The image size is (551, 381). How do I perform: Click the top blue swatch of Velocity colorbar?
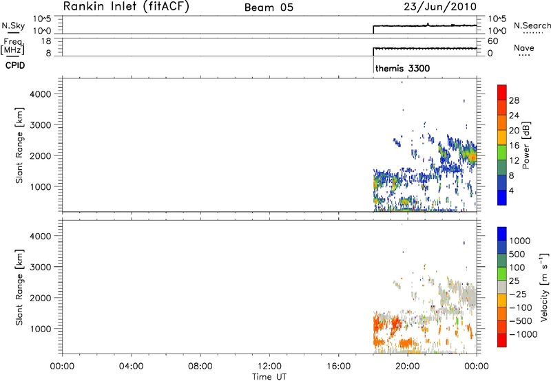pyautogui.click(x=502, y=234)
